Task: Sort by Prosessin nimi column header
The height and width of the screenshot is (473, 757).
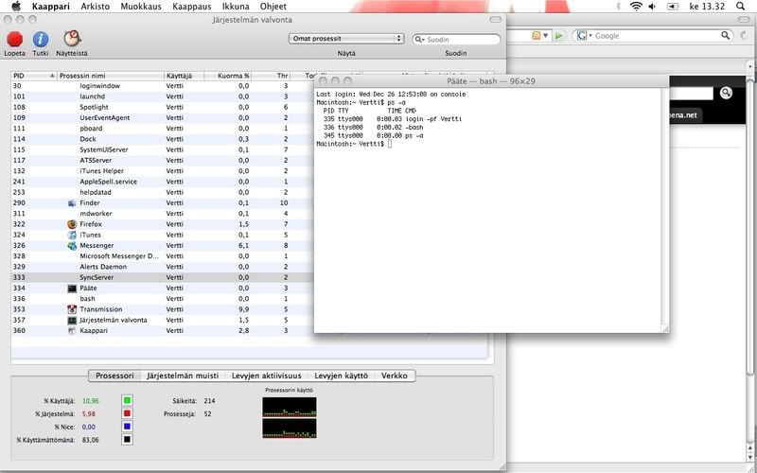Action: pyautogui.click(x=111, y=76)
